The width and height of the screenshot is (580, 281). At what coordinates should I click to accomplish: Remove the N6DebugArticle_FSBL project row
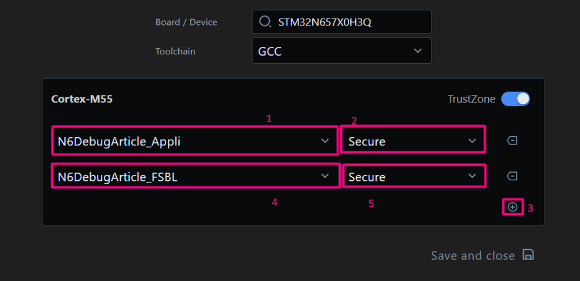[513, 176]
